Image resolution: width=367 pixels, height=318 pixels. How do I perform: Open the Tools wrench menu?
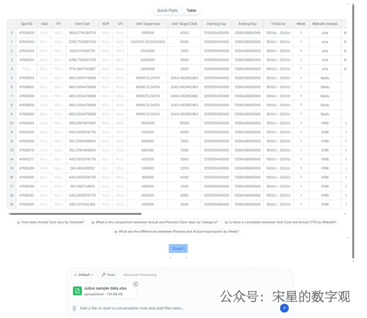[108, 275]
